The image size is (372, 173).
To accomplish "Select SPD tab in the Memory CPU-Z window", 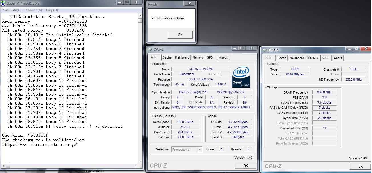I will 325,58.
